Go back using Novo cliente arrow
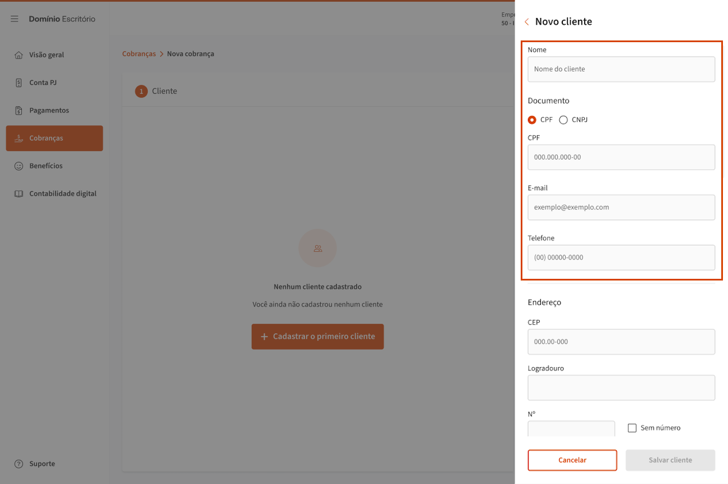The image size is (728, 484). click(x=526, y=22)
